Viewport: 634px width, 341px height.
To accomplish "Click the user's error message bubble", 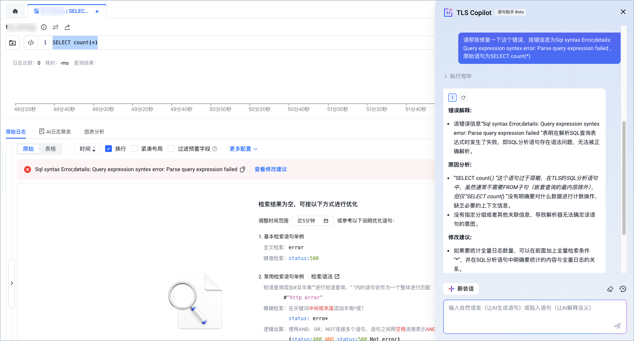I will pyautogui.click(x=539, y=48).
